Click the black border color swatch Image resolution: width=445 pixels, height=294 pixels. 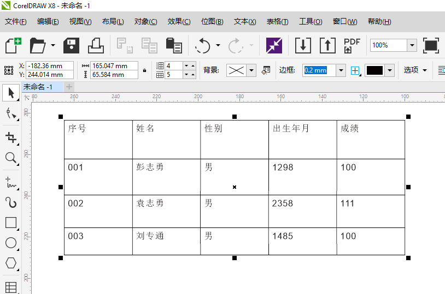374,70
